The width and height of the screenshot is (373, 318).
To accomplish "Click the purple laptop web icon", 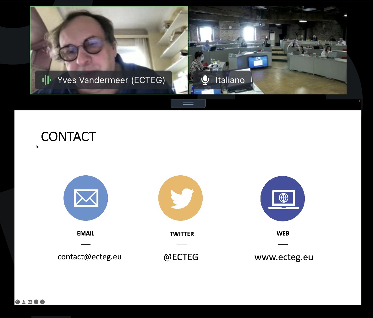I will pyautogui.click(x=282, y=199).
